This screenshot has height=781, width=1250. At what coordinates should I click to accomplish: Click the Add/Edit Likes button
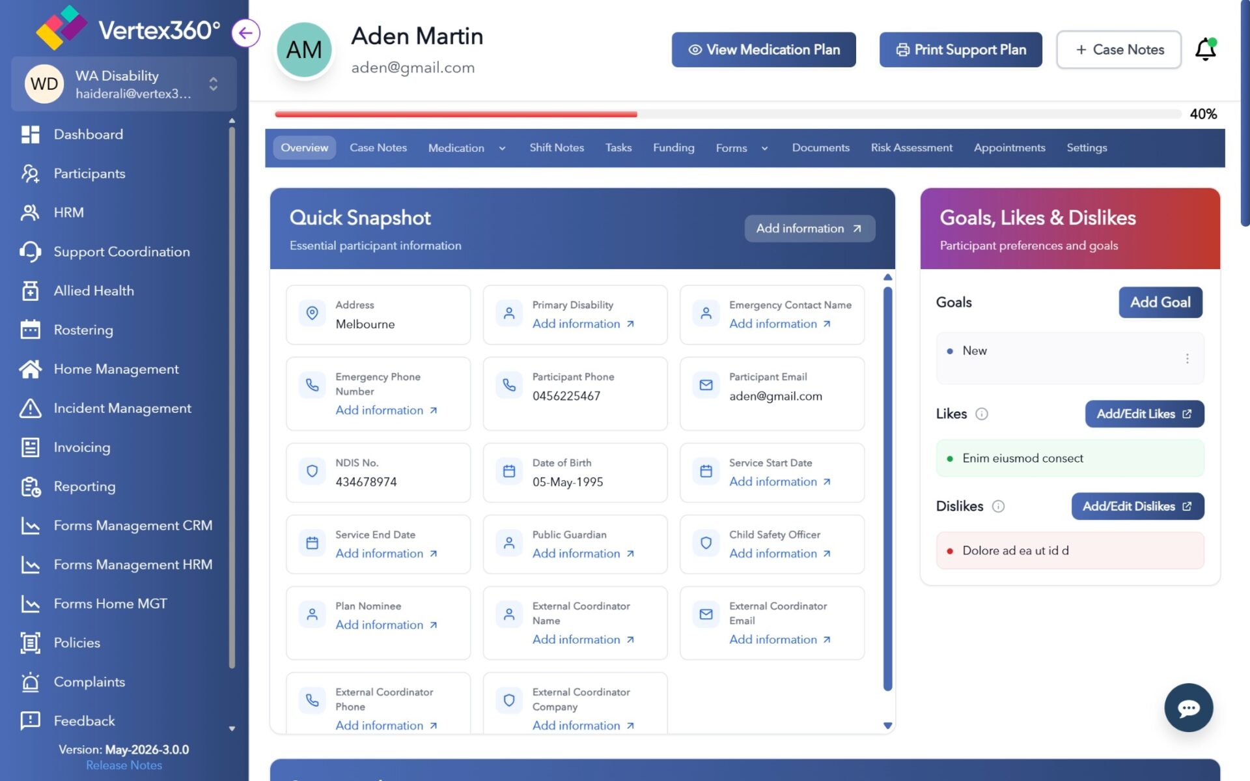click(x=1144, y=414)
